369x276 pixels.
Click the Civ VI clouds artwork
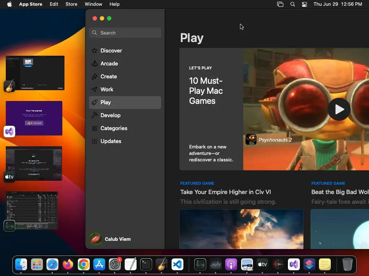click(241, 229)
